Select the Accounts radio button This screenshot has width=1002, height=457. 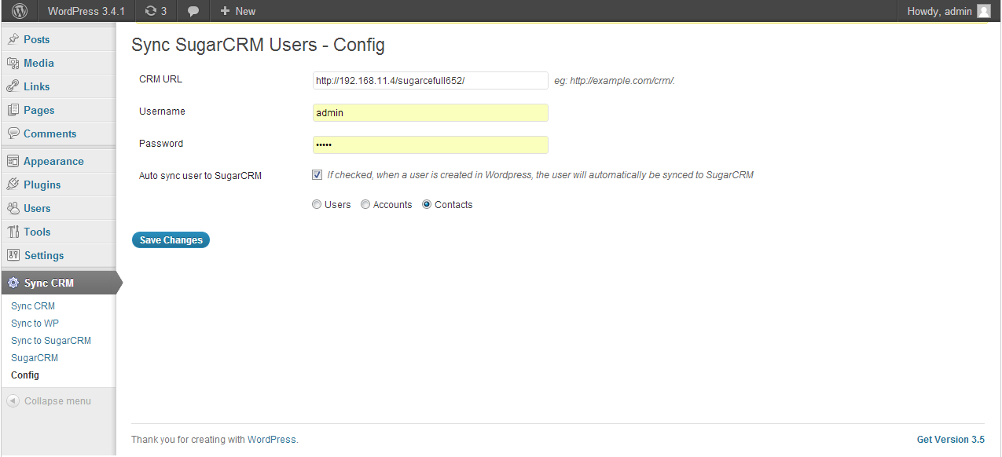tap(365, 204)
